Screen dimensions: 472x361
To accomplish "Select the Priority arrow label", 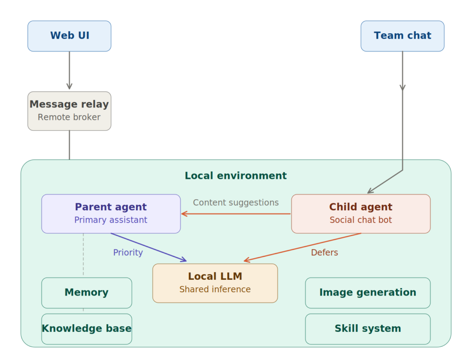I will point(128,253).
